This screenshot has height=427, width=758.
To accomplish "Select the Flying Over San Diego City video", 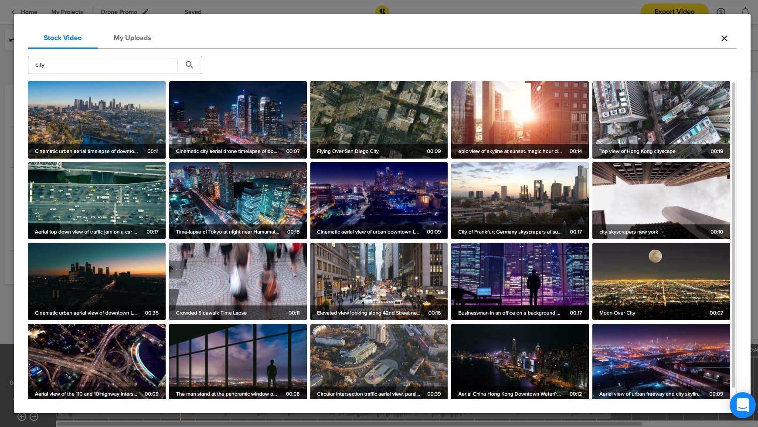I will pyautogui.click(x=378, y=119).
